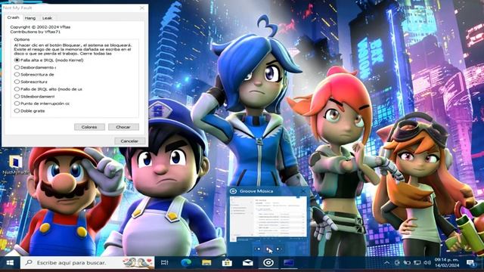The height and width of the screenshot is (272, 484).
Task: Click the Groove Música preview thumbnail
Action: coord(268,218)
